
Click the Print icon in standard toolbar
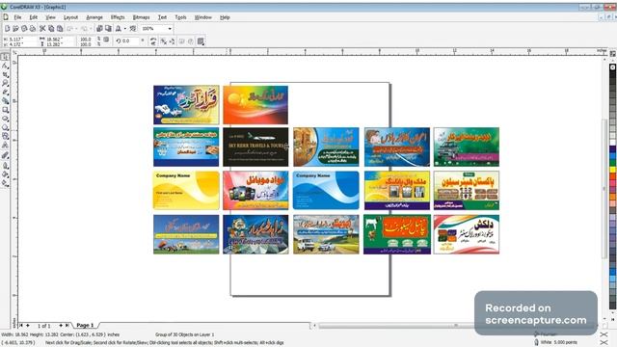pyautogui.click(x=33, y=29)
